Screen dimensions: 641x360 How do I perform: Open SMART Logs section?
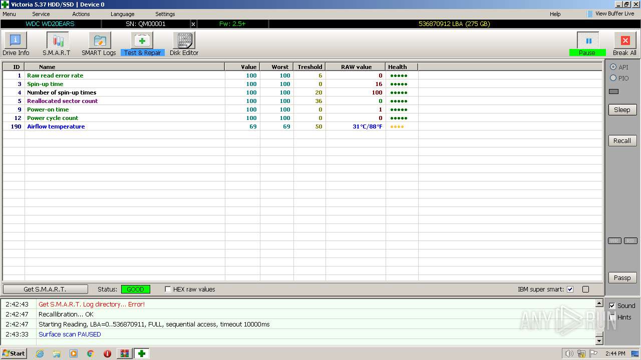coord(99,44)
